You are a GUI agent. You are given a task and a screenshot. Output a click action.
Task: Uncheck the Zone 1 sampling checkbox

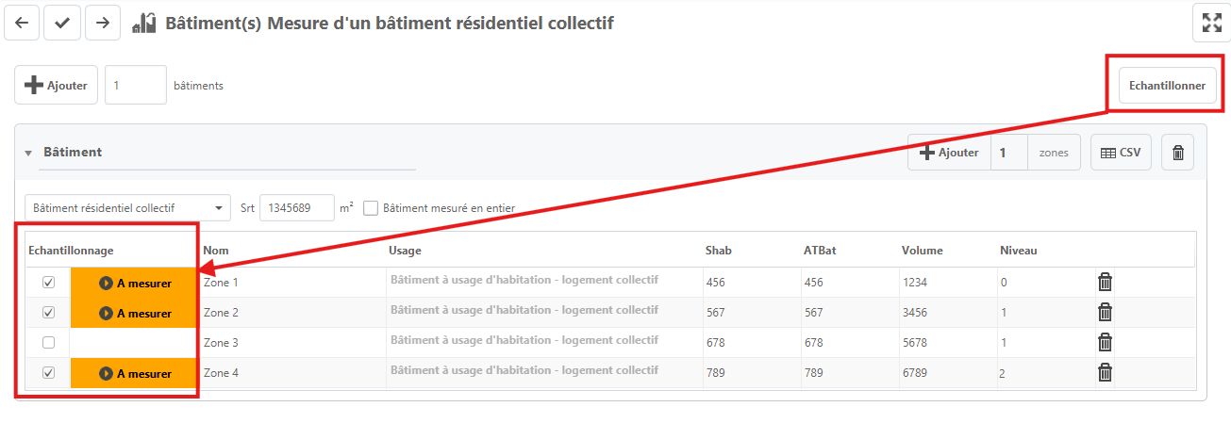click(x=49, y=282)
